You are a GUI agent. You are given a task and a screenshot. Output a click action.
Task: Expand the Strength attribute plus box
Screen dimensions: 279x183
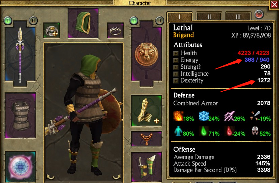[x=176, y=67]
